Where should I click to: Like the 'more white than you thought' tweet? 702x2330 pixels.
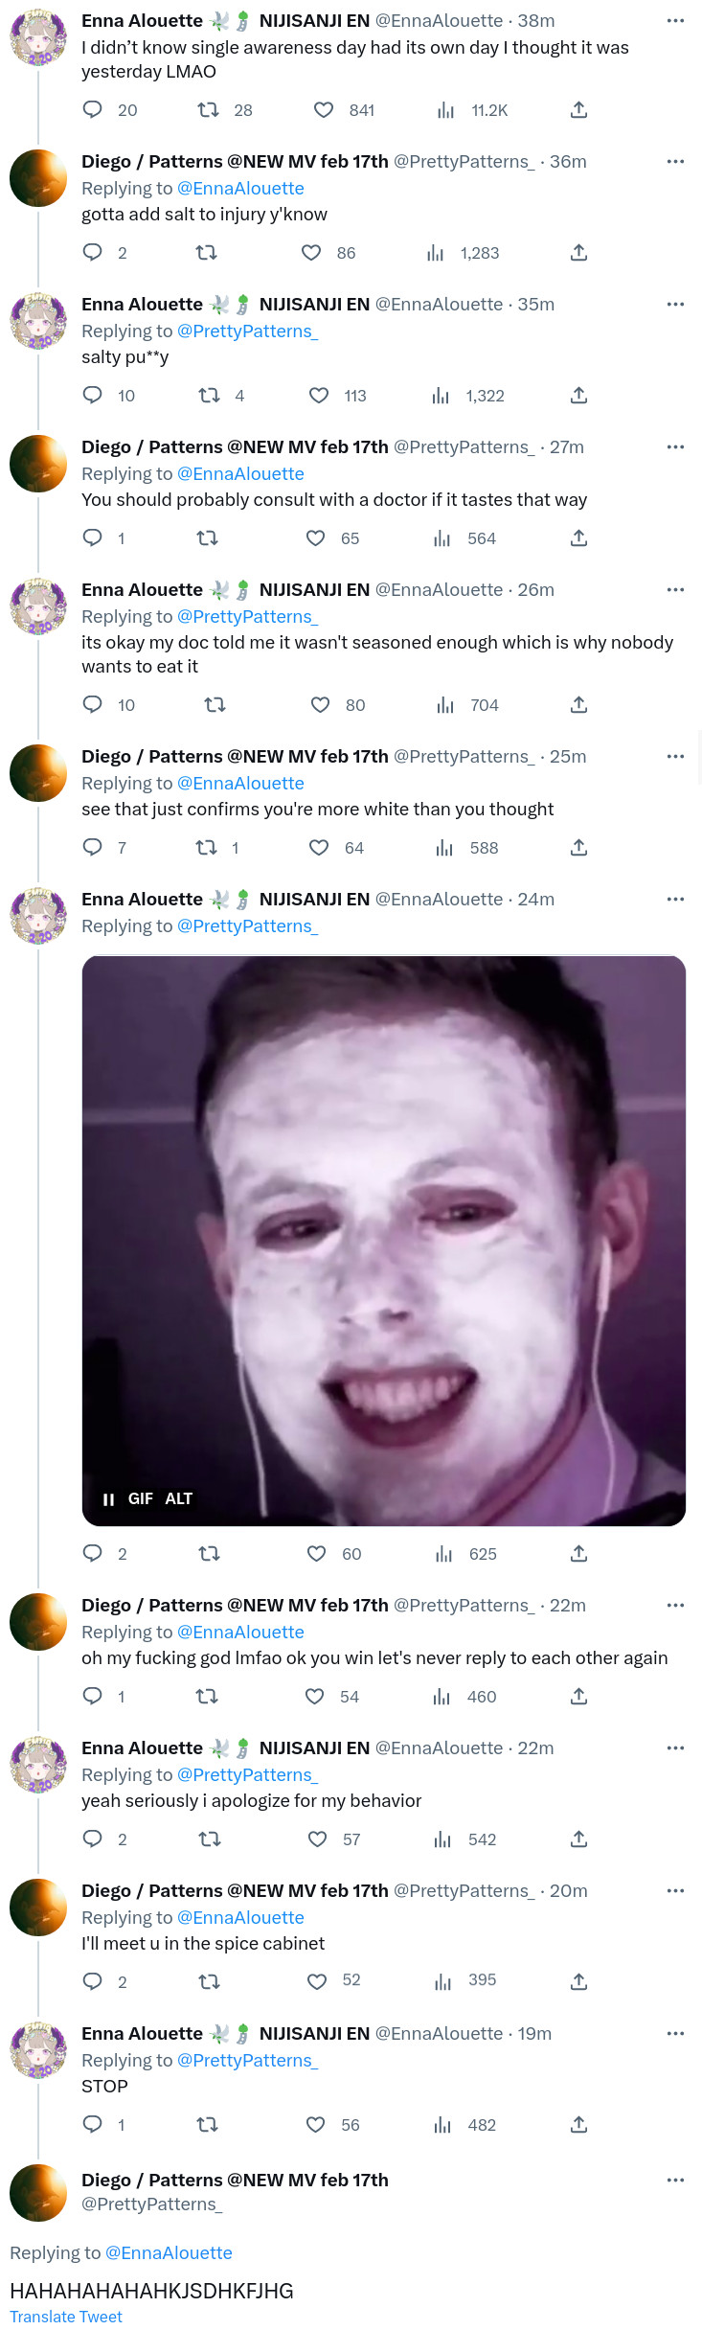[x=319, y=848]
